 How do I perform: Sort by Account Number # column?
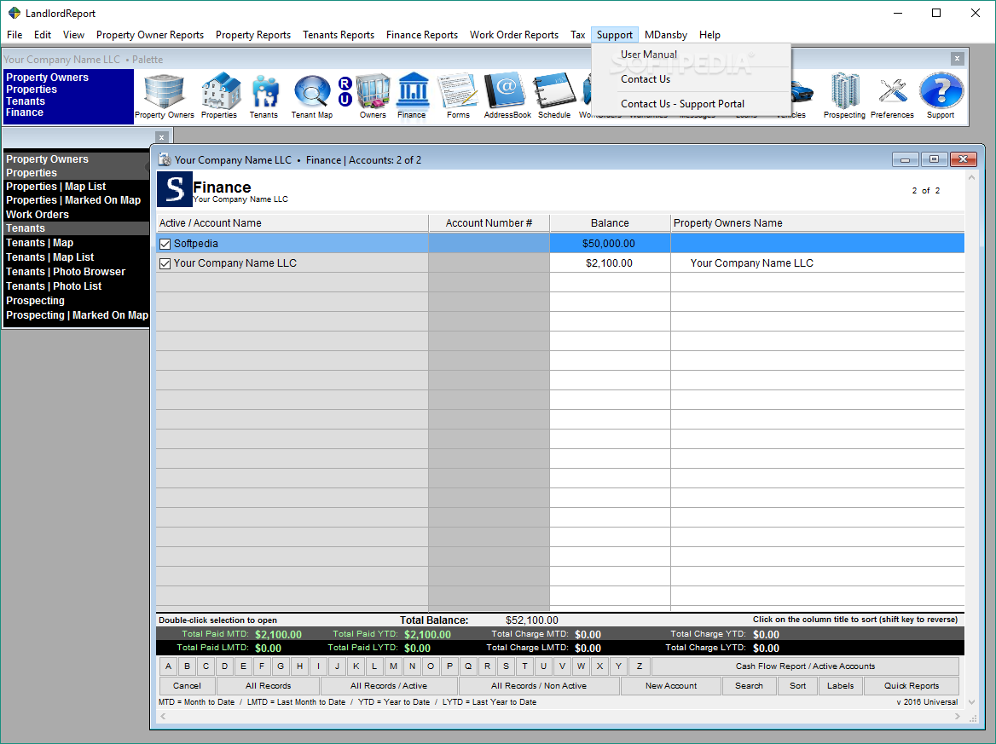pyautogui.click(x=489, y=222)
